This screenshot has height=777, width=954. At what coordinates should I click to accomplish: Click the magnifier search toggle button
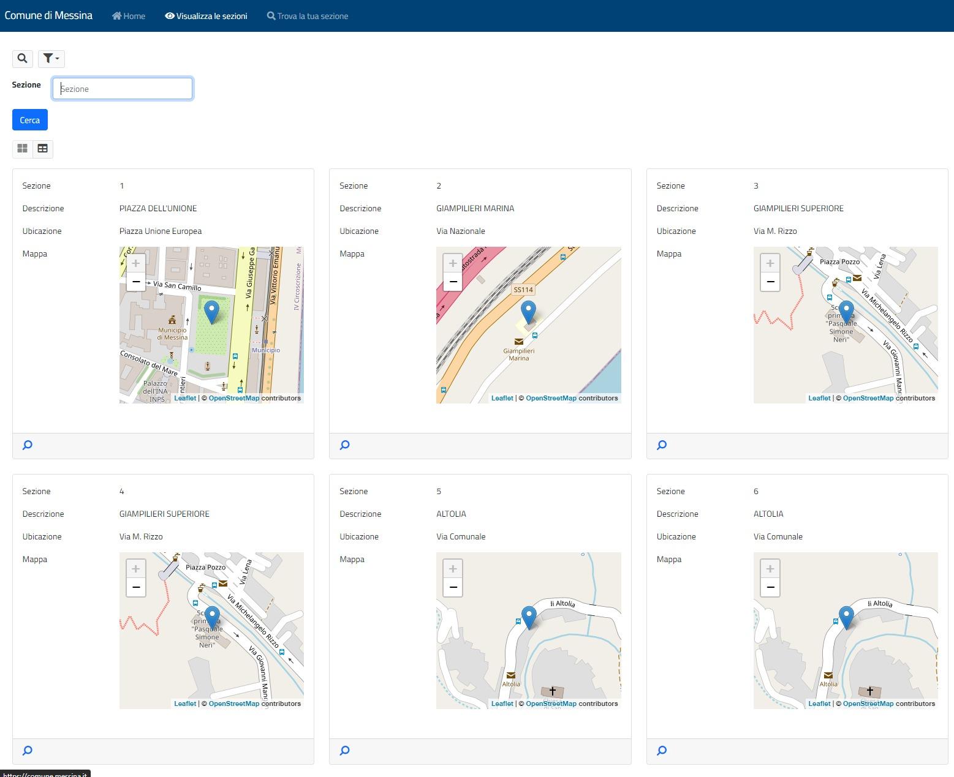22,59
